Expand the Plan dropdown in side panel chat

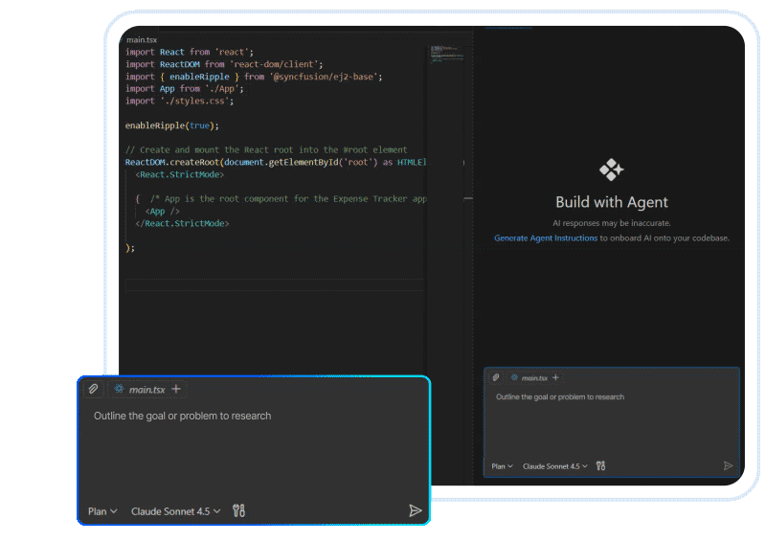click(x=502, y=466)
